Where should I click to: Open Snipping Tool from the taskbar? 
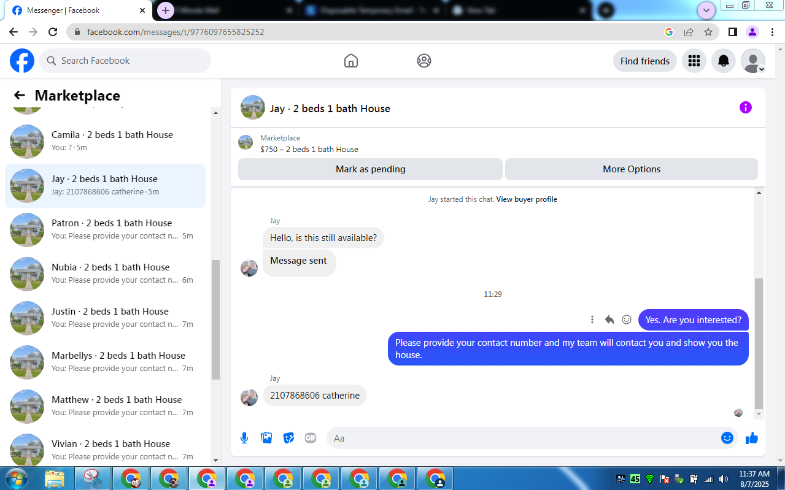[93, 478]
